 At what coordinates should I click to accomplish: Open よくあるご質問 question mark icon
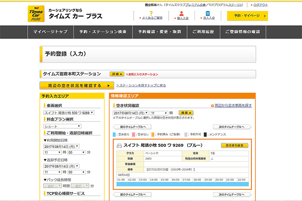tap(151, 13)
